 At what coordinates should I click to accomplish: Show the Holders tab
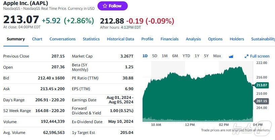coord(237,39)
